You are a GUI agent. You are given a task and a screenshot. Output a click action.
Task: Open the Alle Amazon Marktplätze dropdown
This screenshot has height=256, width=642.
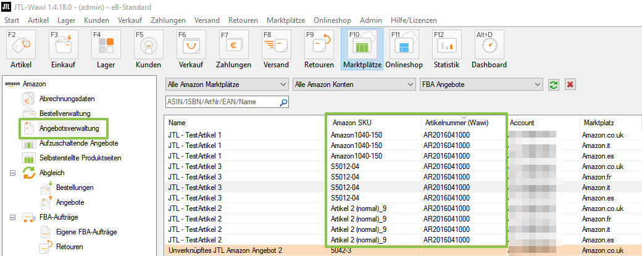click(x=227, y=84)
